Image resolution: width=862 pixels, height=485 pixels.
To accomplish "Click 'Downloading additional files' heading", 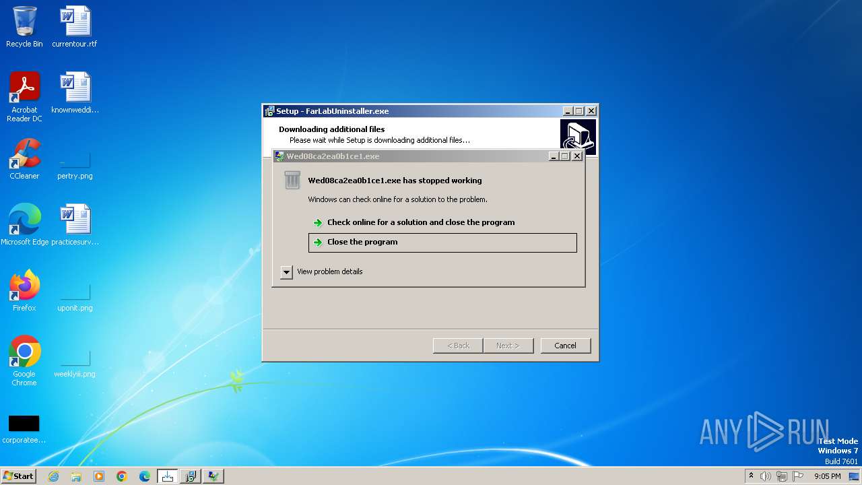I will 331,129.
